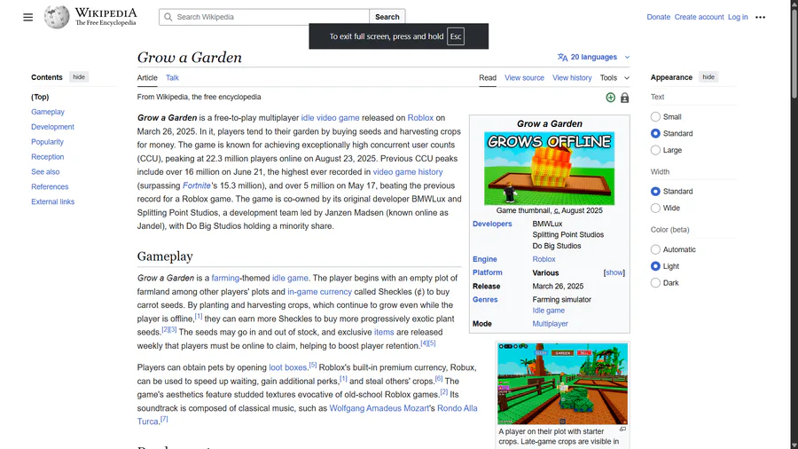Open the video game history link

(x=408, y=172)
